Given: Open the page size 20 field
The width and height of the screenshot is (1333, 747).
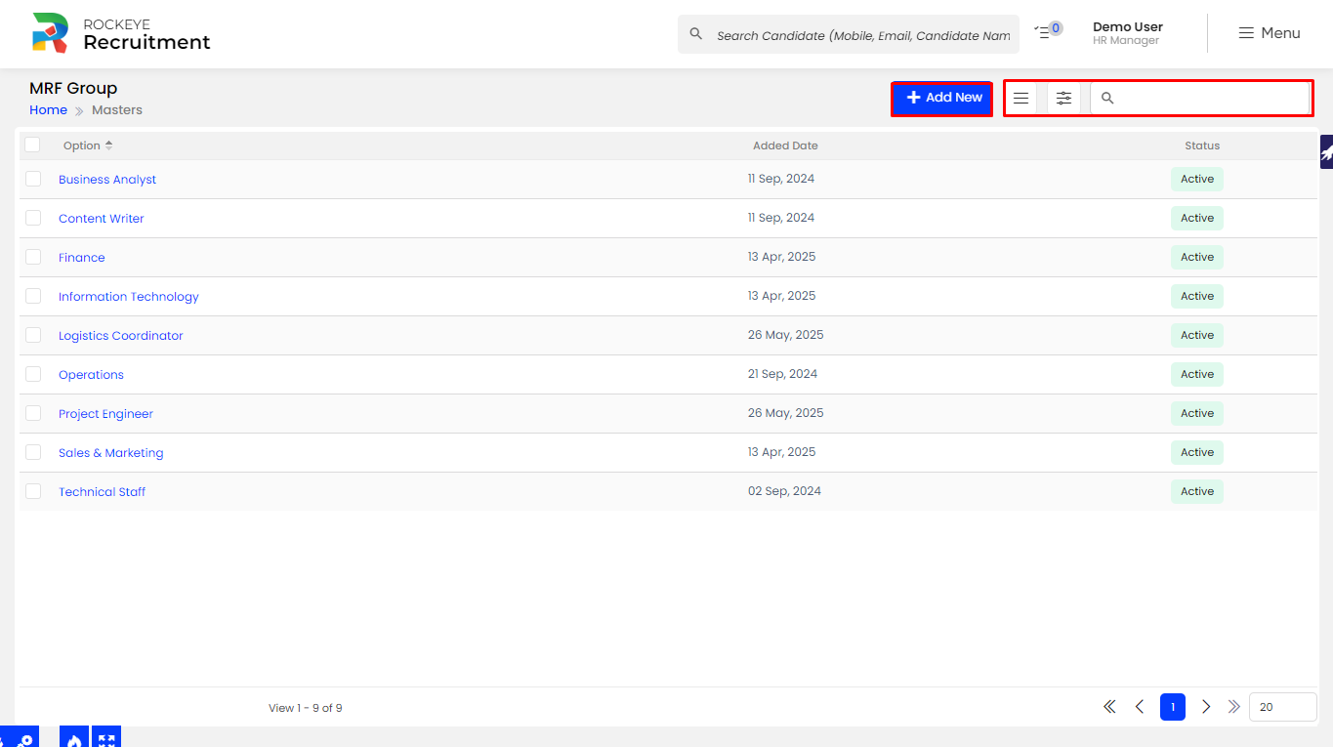Looking at the screenshot, I should [1282, 707].
